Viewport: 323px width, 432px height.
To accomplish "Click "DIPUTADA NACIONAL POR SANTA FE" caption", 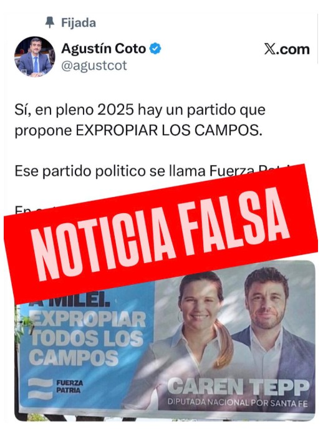I will [x=238, y=403].
